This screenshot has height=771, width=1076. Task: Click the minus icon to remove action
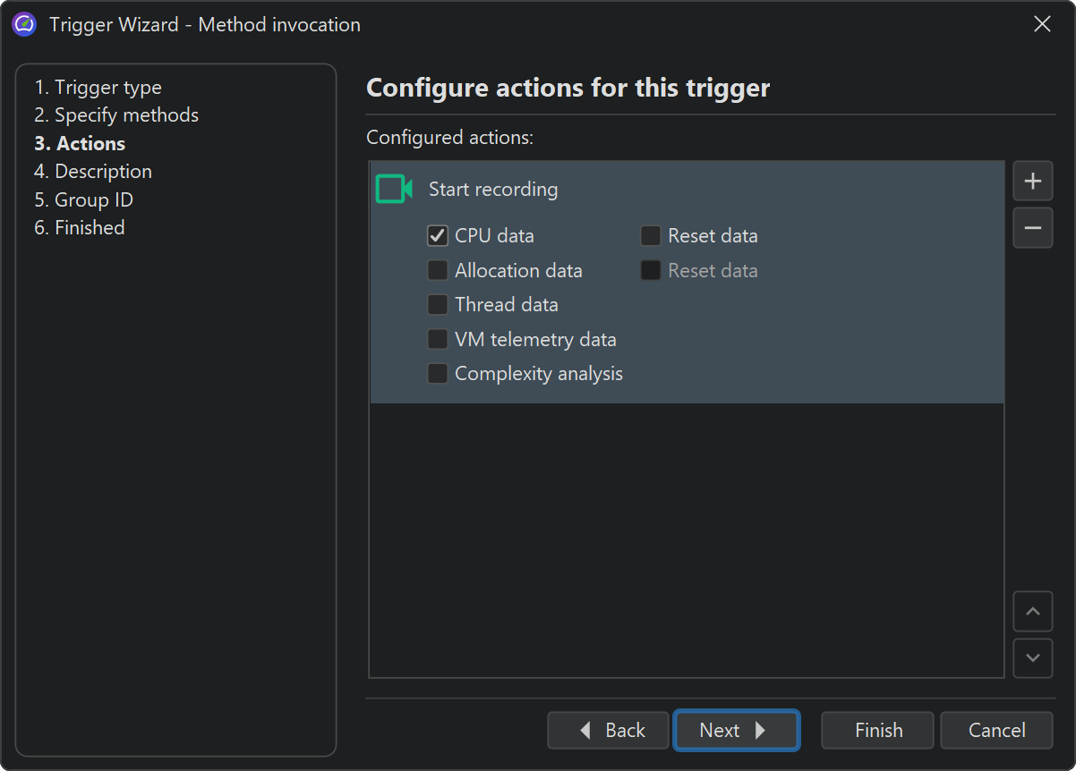[x=1032, y=228]
